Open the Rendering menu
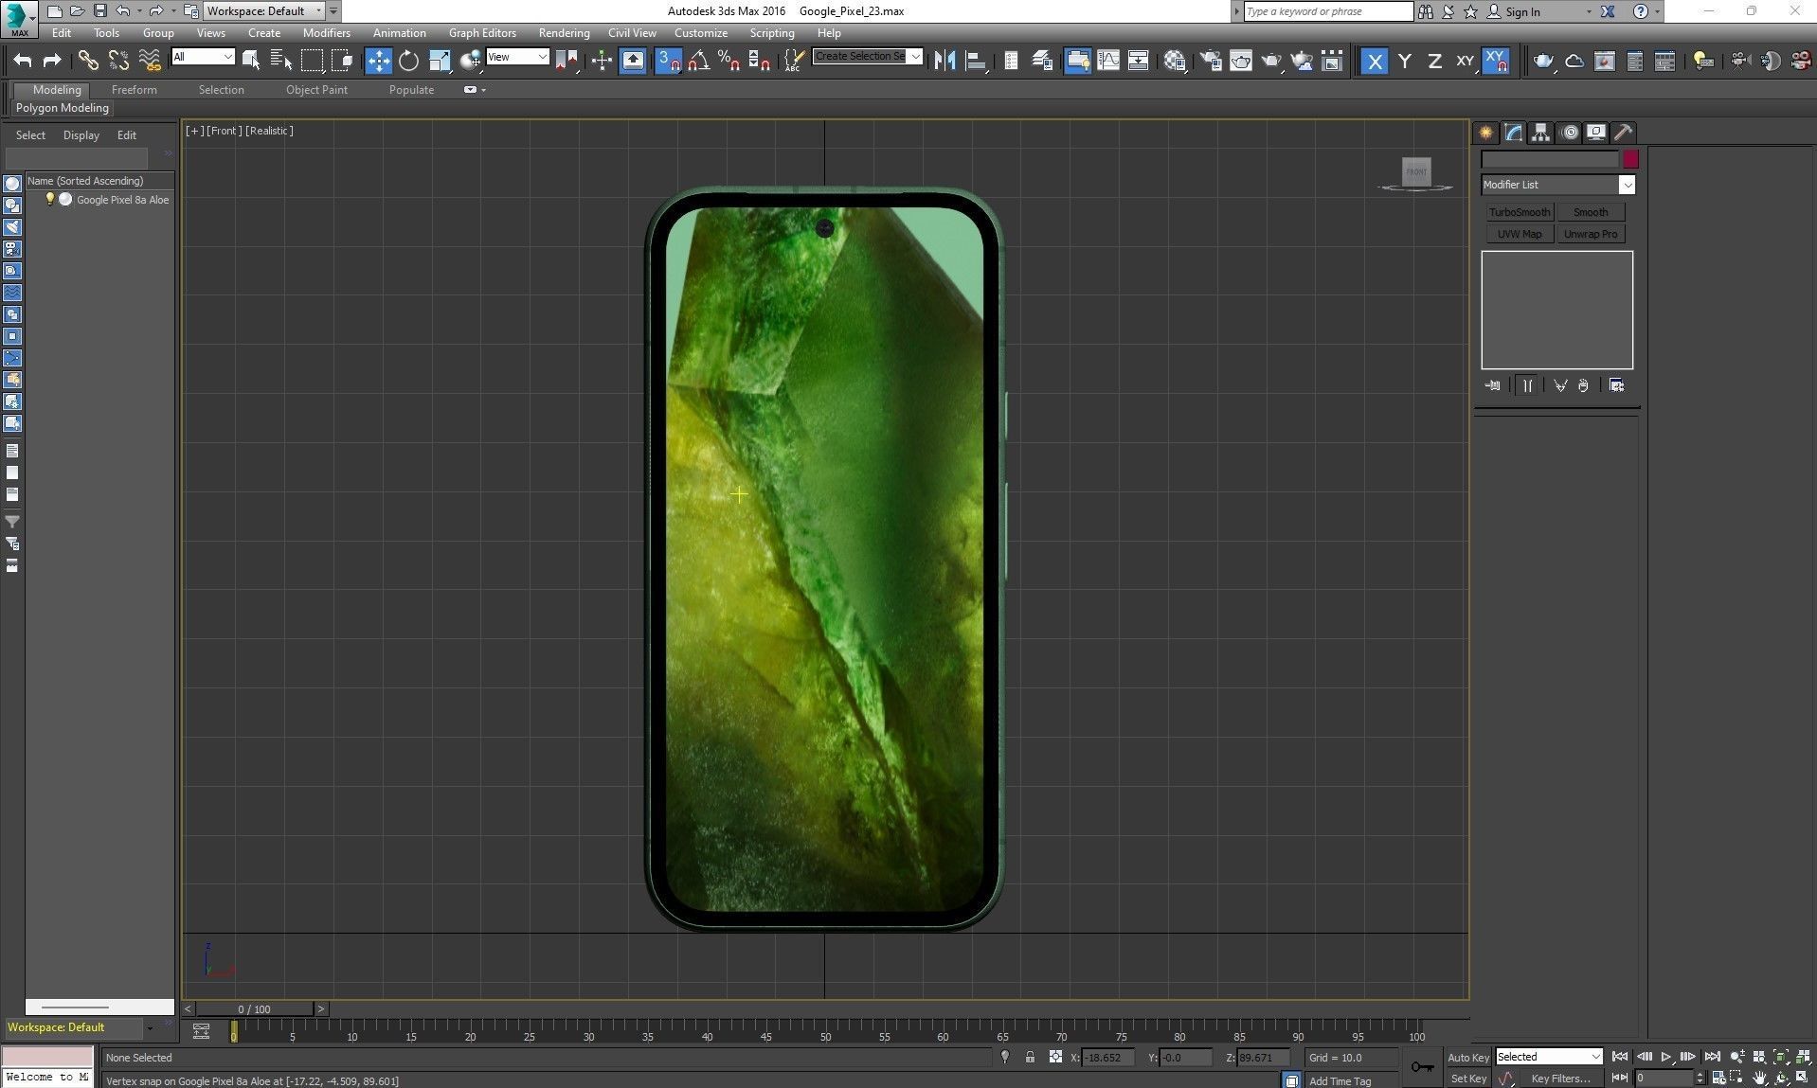The width and height of the screenshot is (1817, 1088). click(x=564, y=33)
